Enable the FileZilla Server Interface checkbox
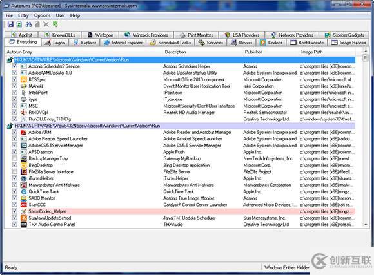The image size is (374, 275). [15, 171]
